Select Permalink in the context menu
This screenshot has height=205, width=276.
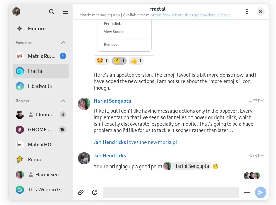(x=112, y=23)
